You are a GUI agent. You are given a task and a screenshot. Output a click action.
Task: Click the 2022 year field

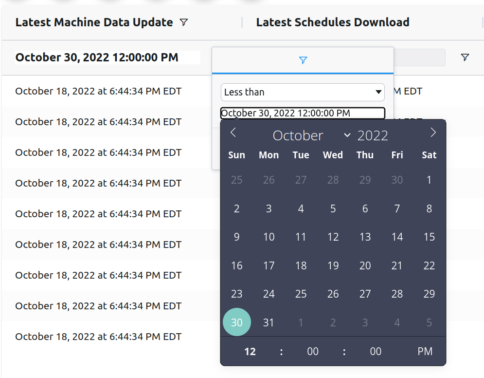[x=373, y=135]
